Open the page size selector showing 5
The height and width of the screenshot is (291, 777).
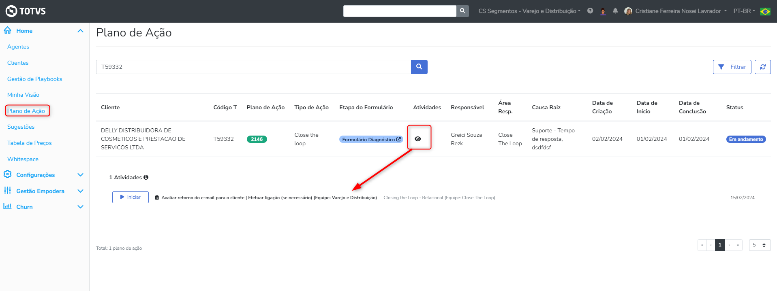pyautogui.click(x=760, y=245)
